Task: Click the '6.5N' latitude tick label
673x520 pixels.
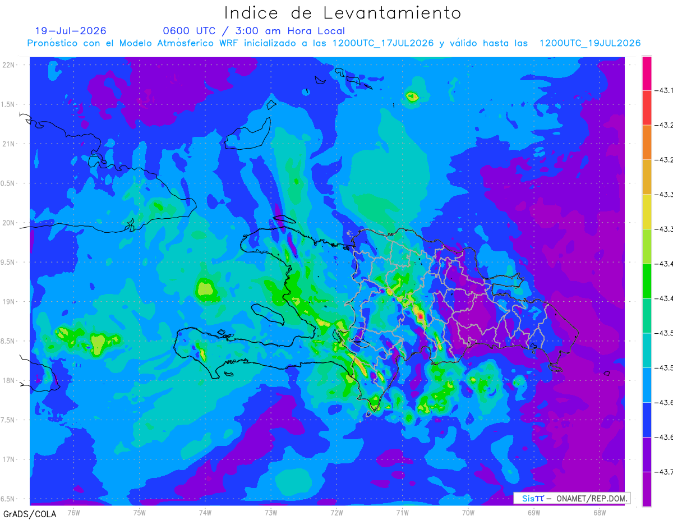Action: point(8,499)
